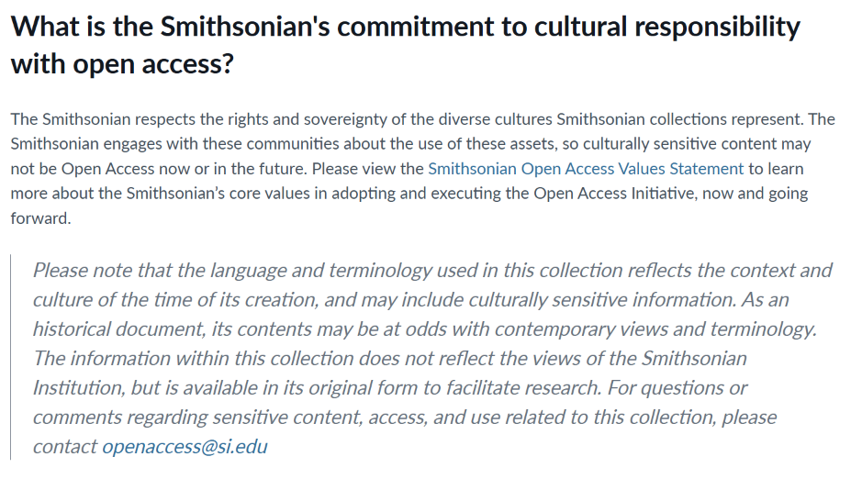Click the word "contact" before the email link
This screenshot has height=479, width=862.
pos(64,447)
